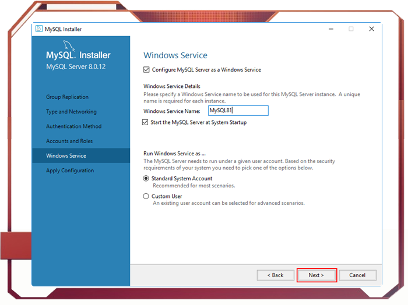
Task: Click the MySQL Installer title bar icon
Action: click(x=39, y=29)
